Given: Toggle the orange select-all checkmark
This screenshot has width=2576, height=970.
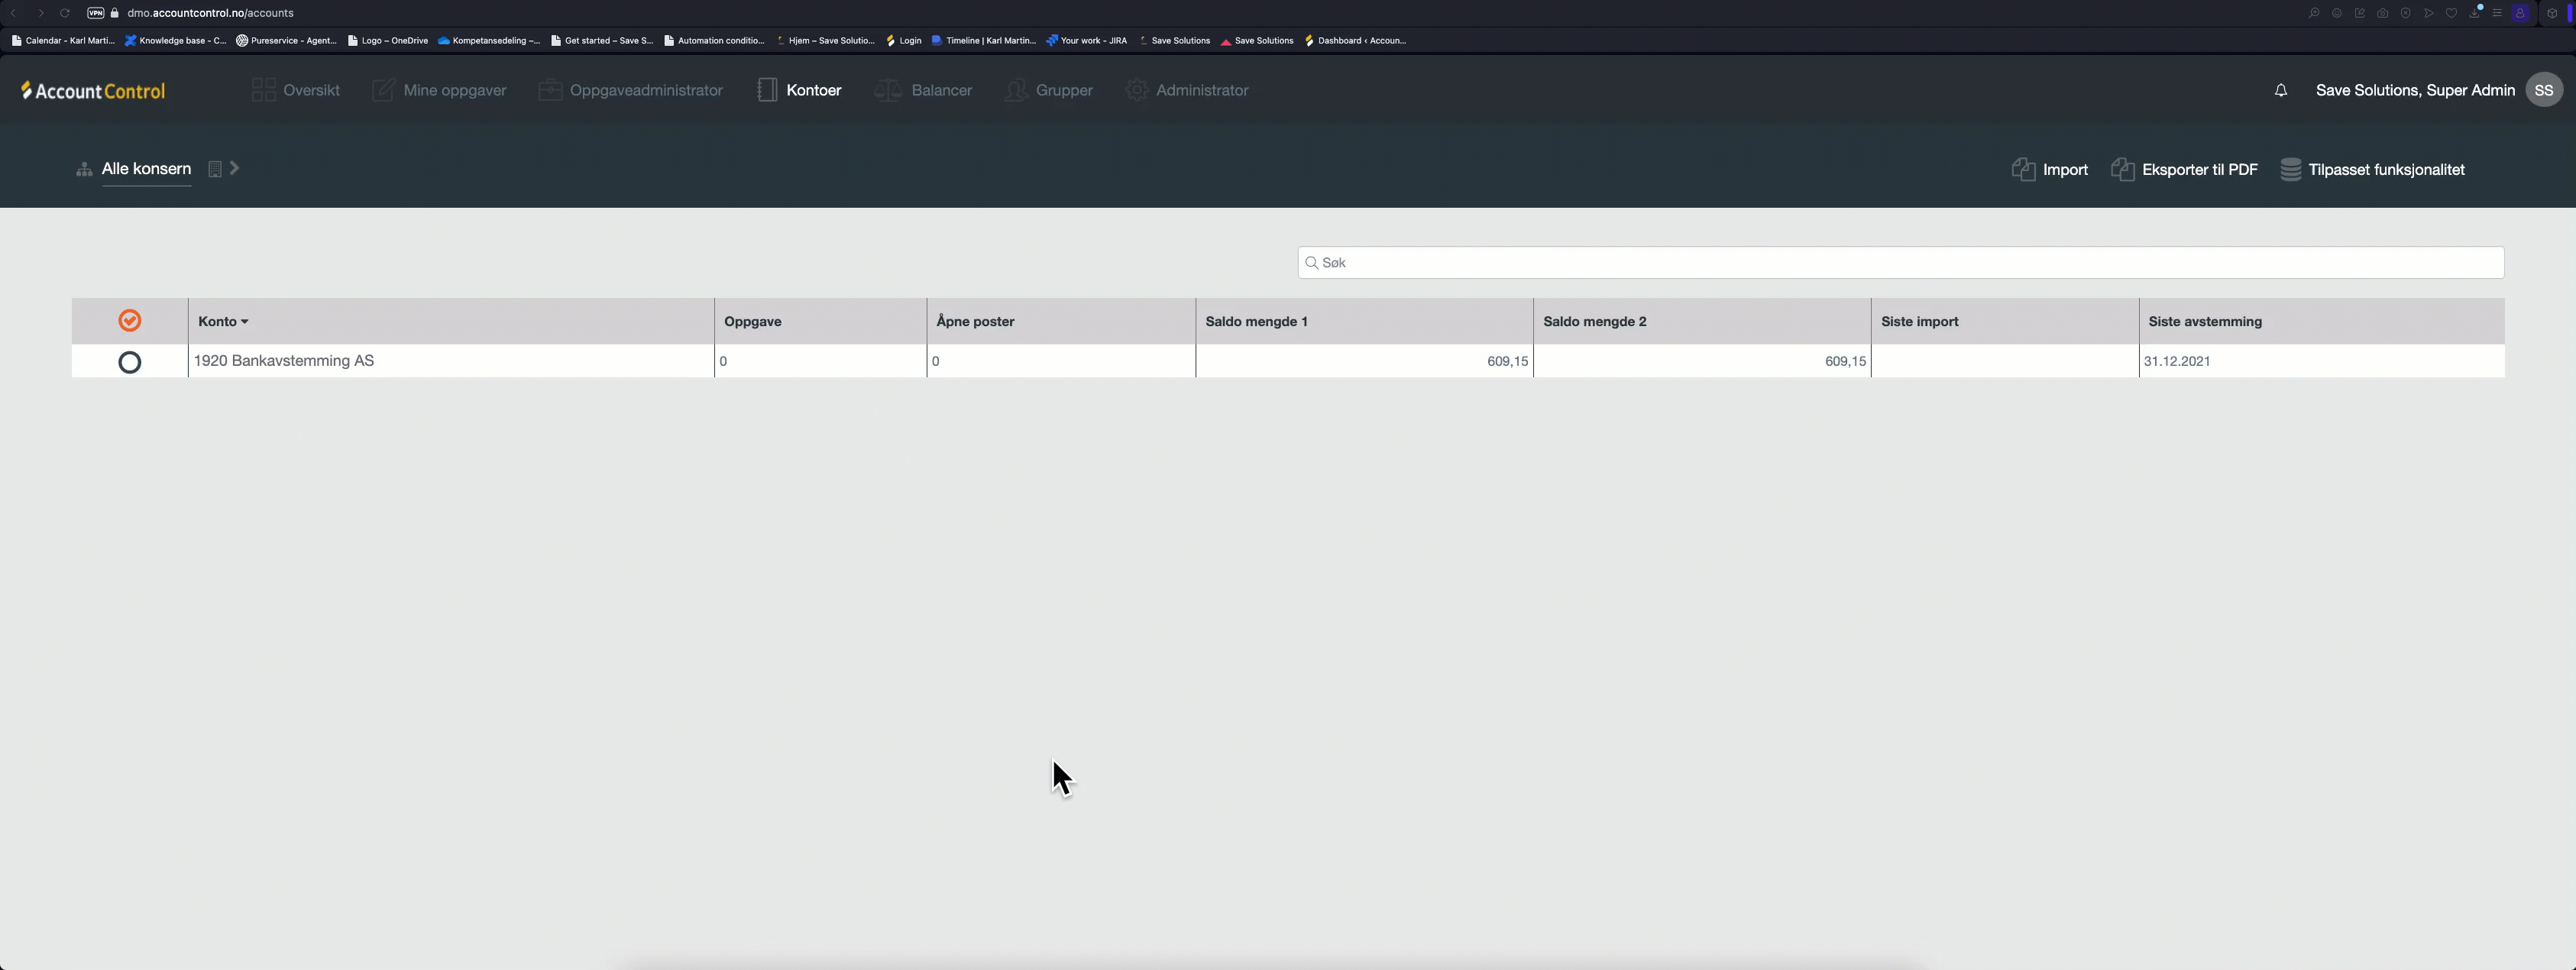Looking at the screenshot, I should 129,321.
